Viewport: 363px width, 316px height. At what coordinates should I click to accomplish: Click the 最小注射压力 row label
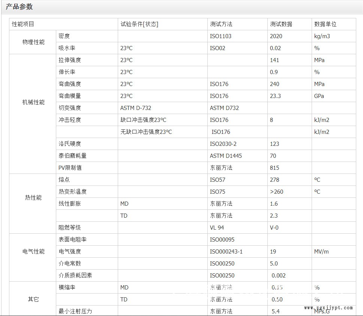click(x=75, y=311)
